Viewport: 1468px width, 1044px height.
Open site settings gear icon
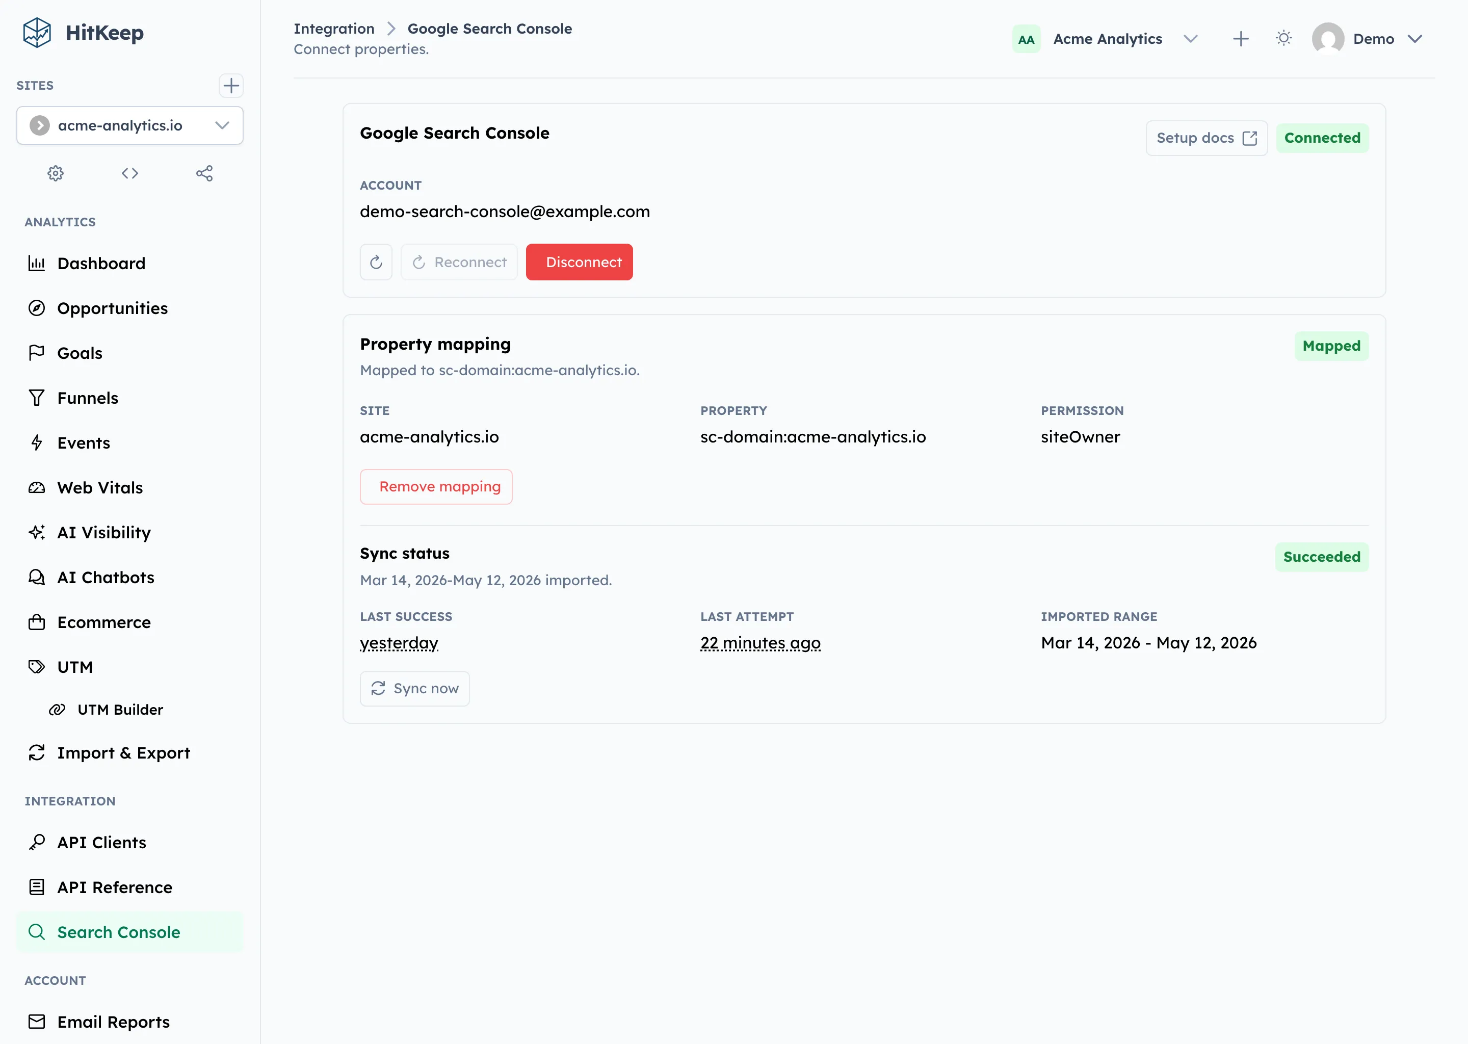tap(56, 173)
